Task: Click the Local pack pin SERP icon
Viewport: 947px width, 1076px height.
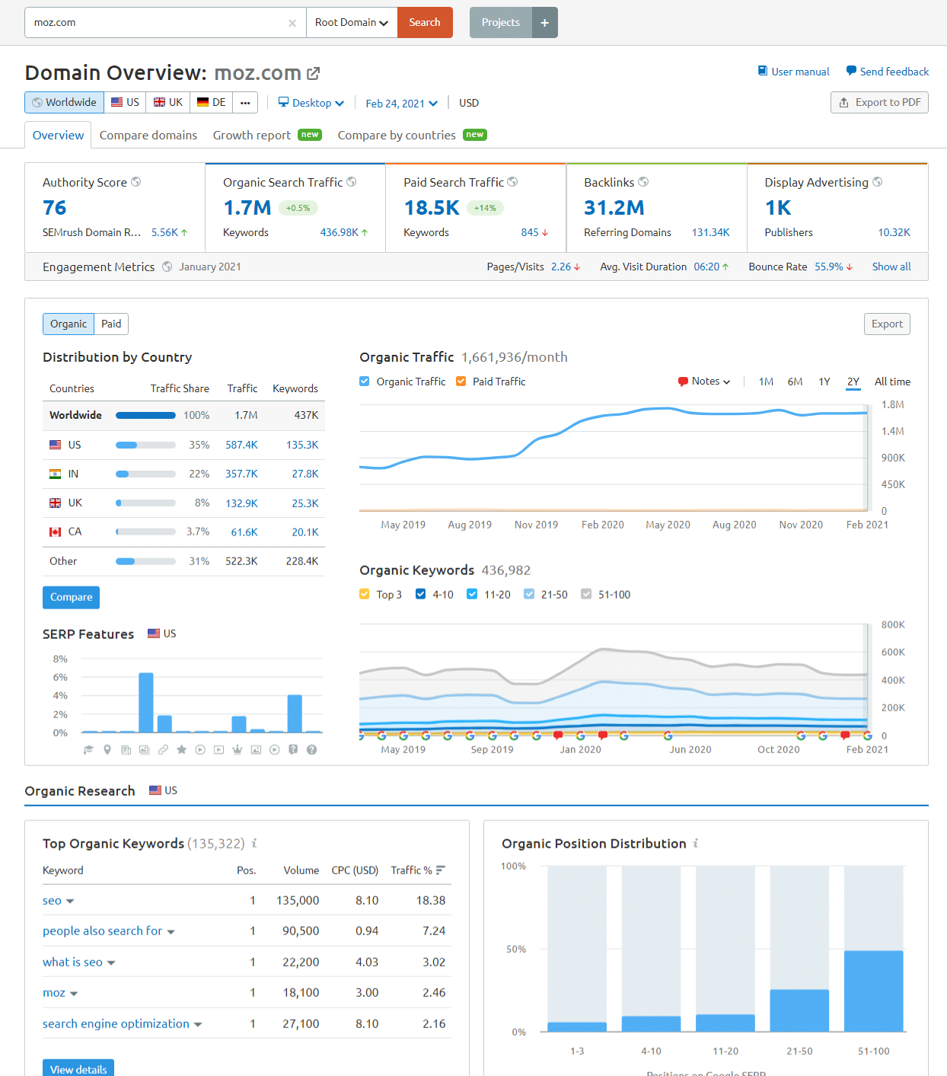Action: [107, 750]
